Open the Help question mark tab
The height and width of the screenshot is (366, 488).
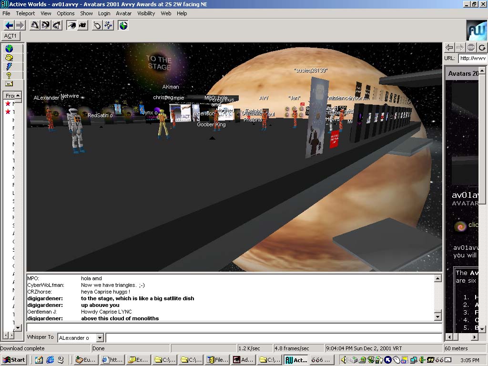9,75
